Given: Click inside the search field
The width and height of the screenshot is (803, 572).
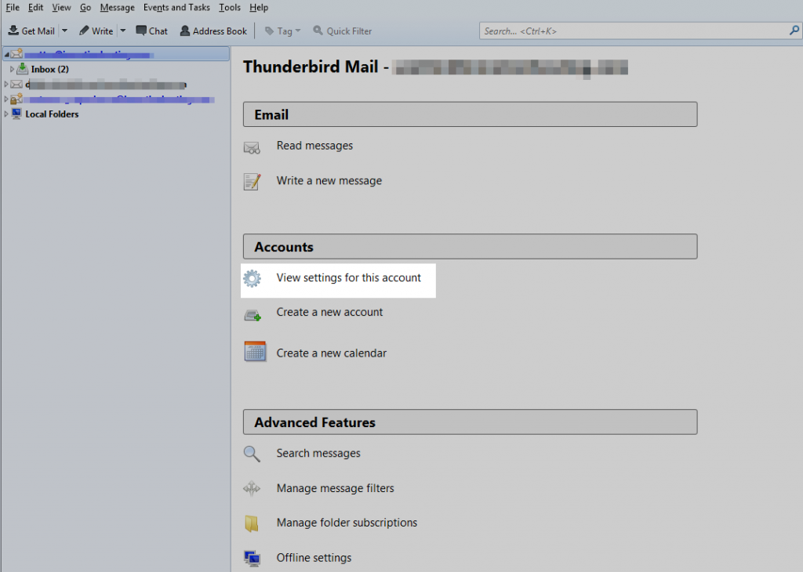Looking at the screenshot, I should click(635, 31).
